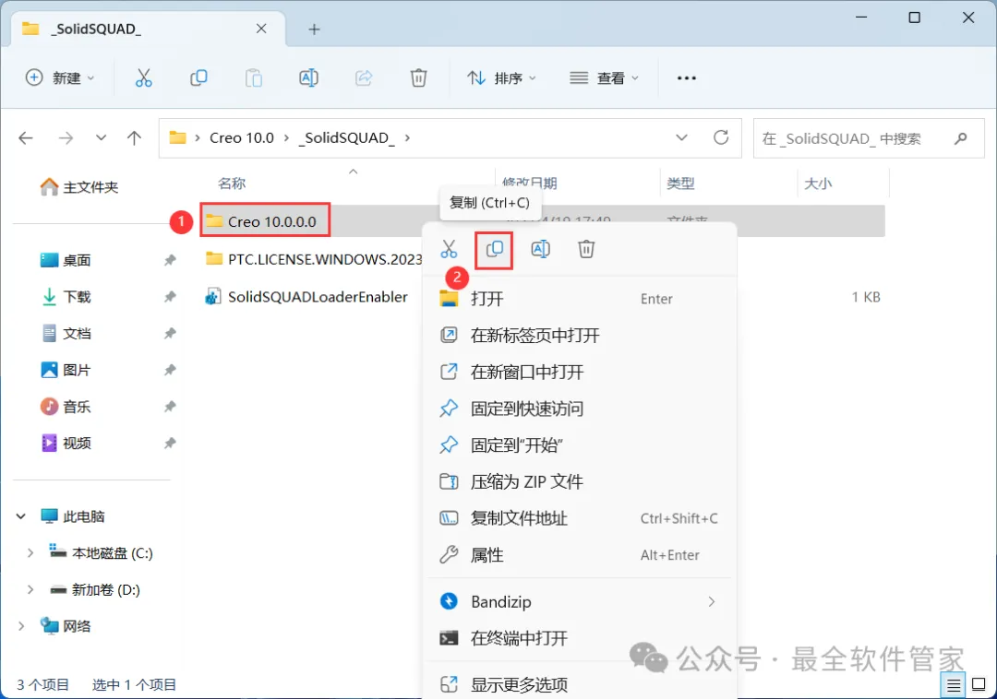This screenshot has height=699, width=997.
Task: Expand 本地磁盘 (C:) tree node
Action: tap(30, 553)
